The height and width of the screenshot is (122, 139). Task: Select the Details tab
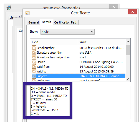click(46, 22)
